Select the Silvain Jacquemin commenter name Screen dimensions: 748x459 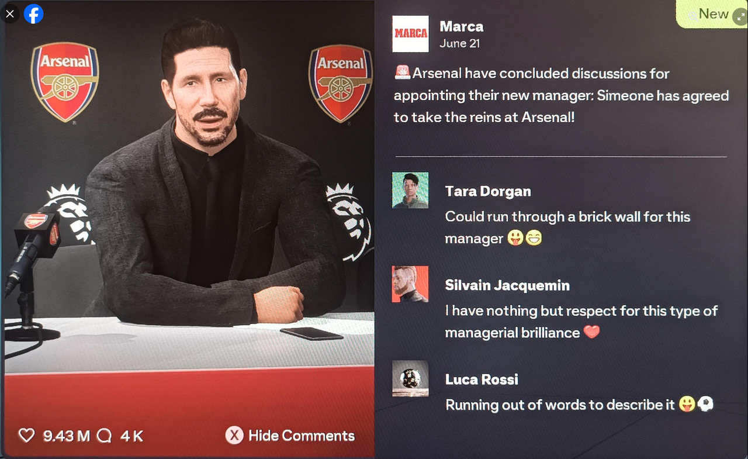coord(507,285)
